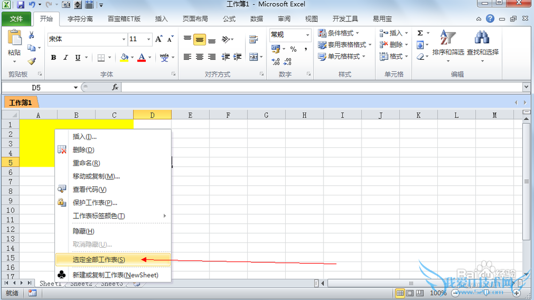
Task: Click 隐藏(H) menu entry
Action: click(x=113, y=231)
